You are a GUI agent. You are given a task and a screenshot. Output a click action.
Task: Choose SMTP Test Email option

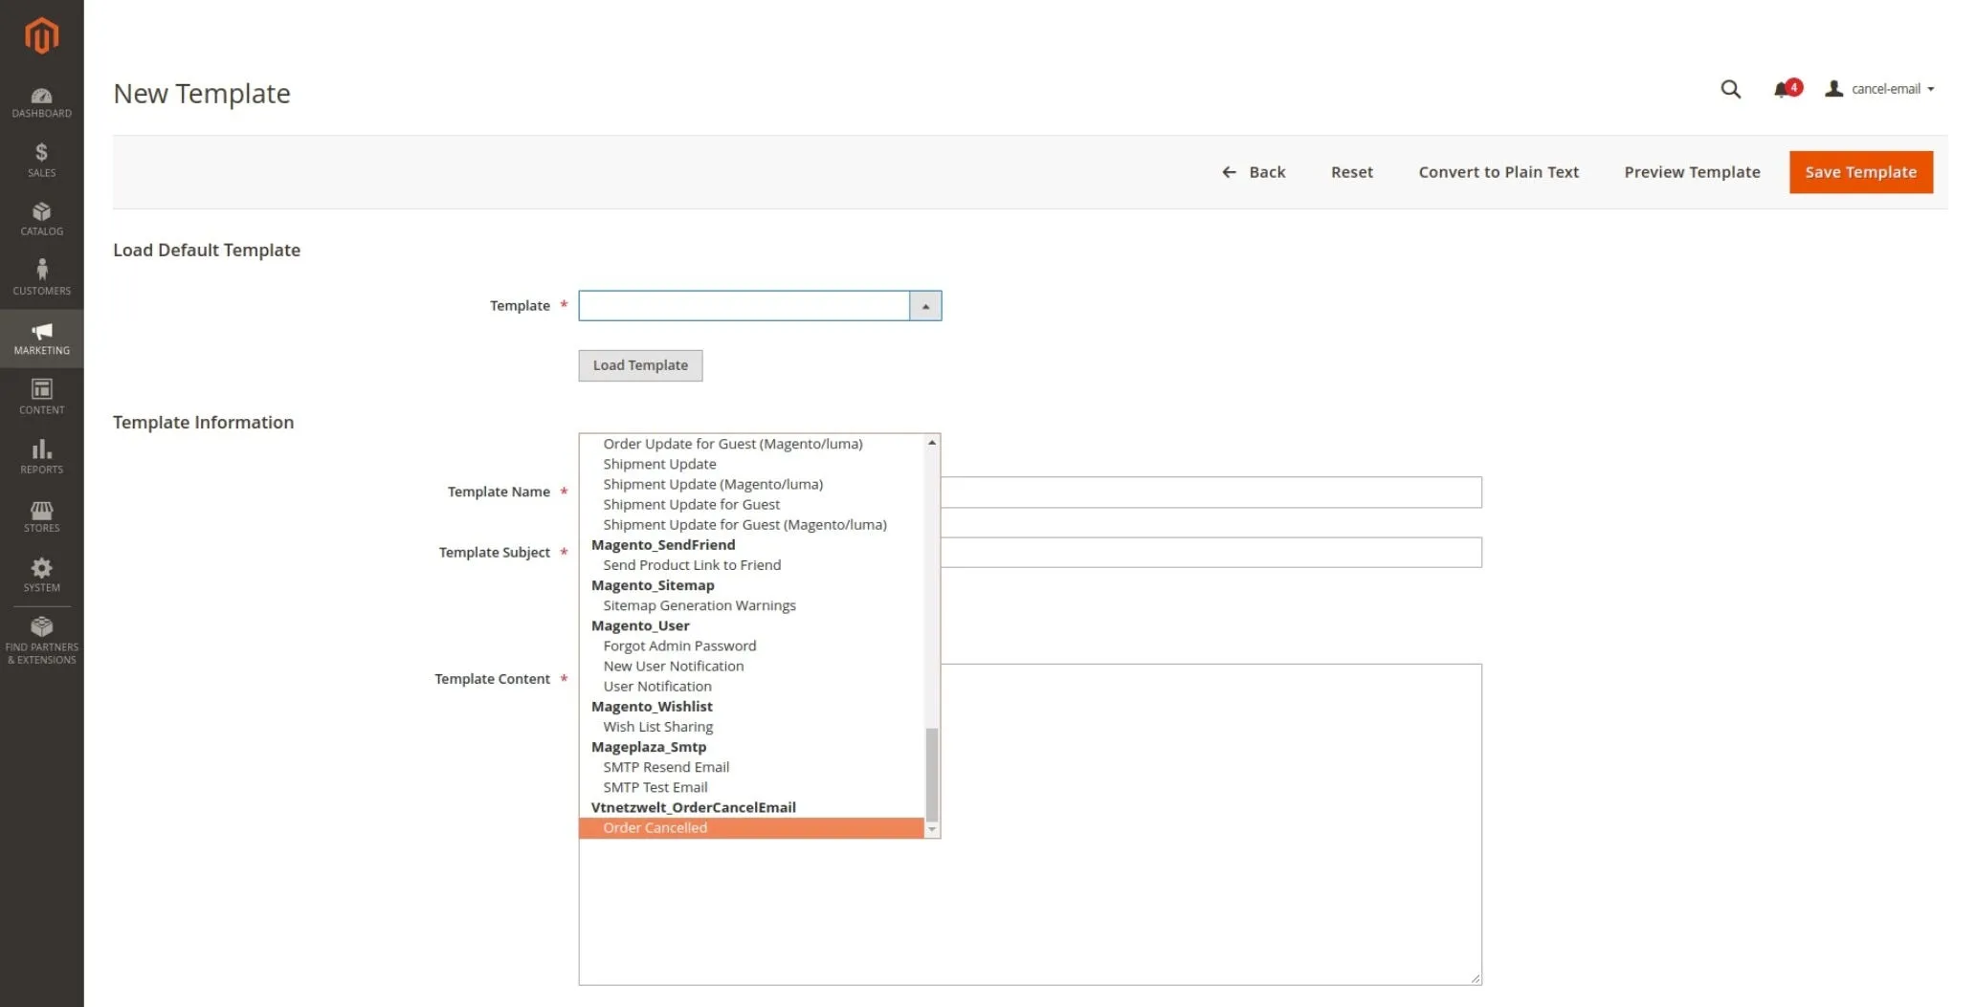click(x=655, y=787)
